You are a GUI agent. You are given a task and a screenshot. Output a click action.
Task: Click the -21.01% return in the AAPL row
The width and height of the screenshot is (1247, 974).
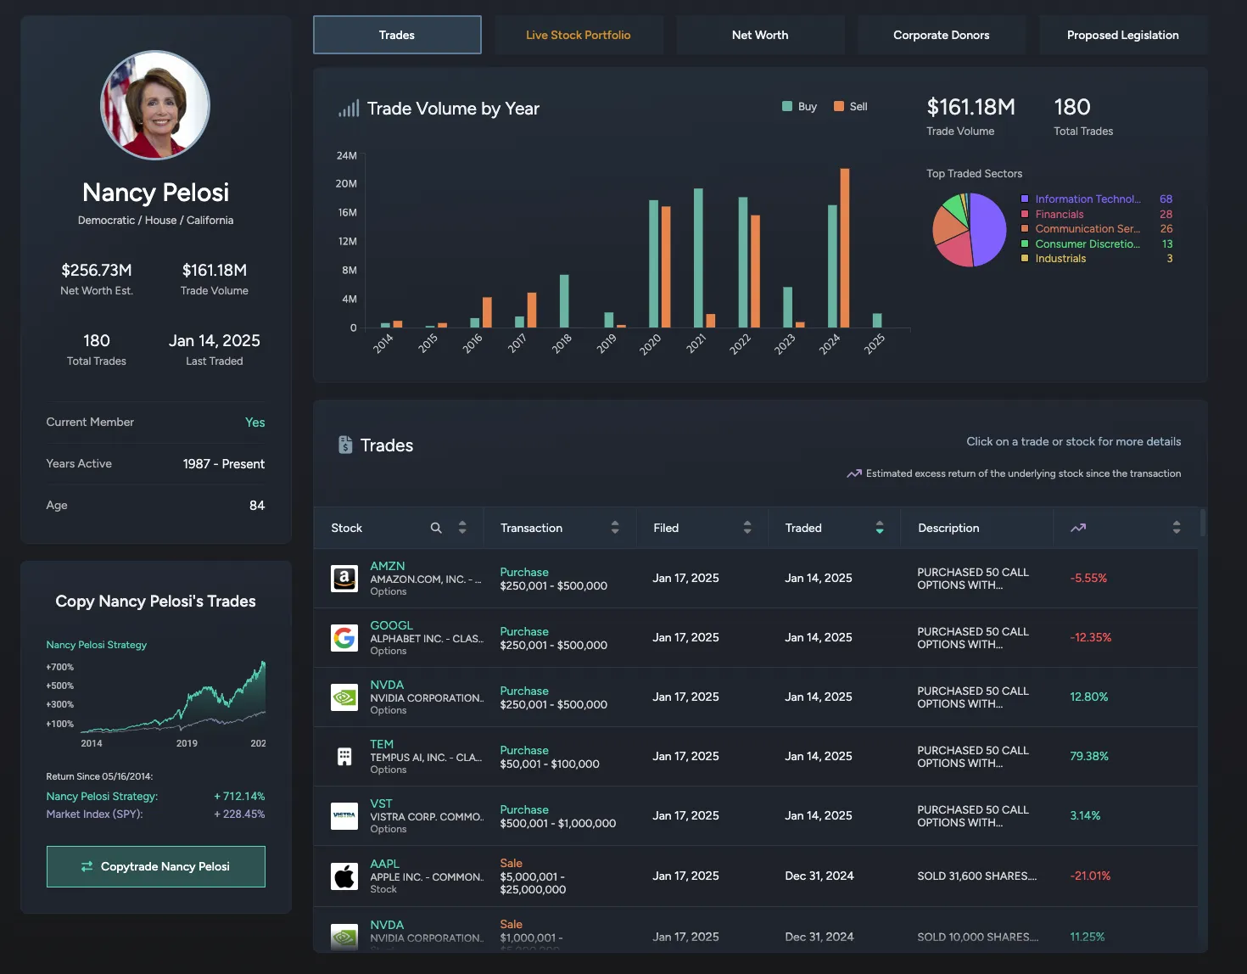(x=1090, y=876)
